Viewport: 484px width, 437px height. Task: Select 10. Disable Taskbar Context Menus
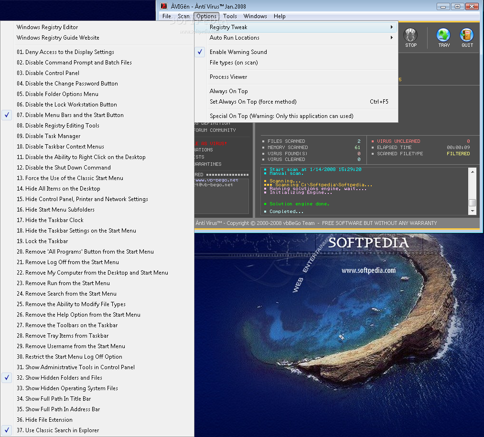[97, 146]
